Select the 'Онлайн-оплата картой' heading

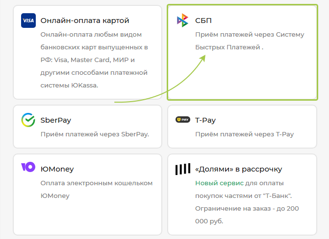coord(84,21)
